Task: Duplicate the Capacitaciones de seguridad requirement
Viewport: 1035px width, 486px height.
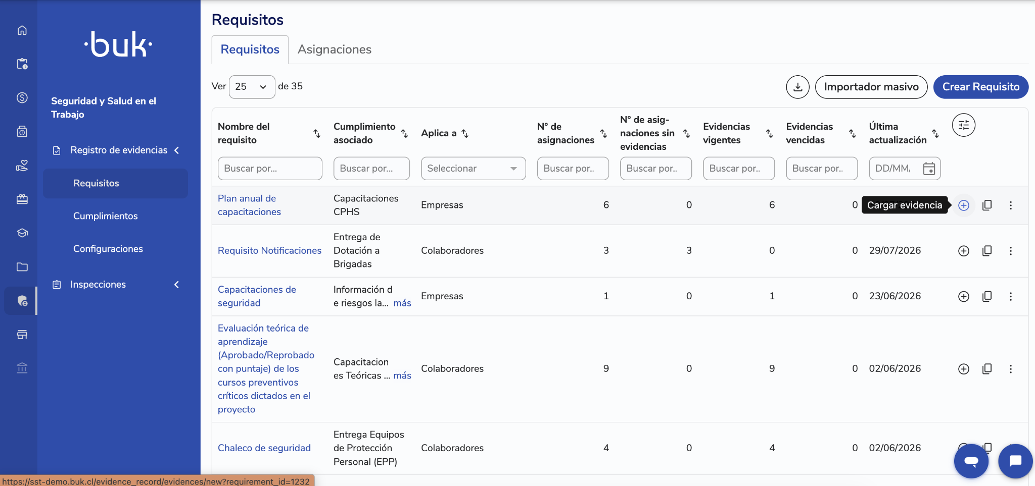Action: click(987, 296)
